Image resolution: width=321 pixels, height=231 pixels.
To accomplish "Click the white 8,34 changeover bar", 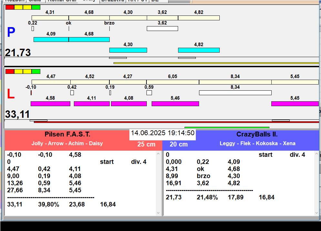I will click(x=235, y=93).
